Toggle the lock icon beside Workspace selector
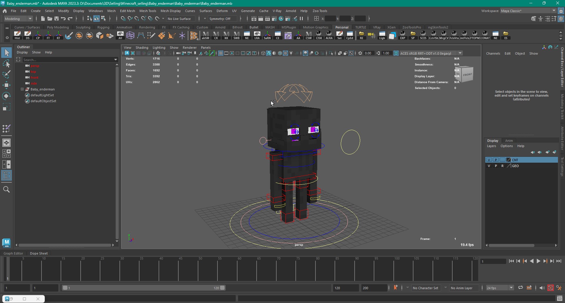Image resolution: width=565 pixels, height=303 pixels. click(561, 11)
